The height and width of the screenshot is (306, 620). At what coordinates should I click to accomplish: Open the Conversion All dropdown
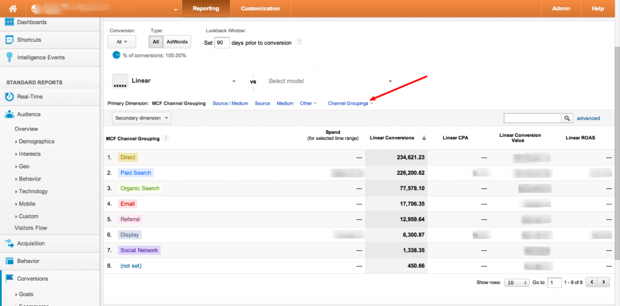coord(122,42)
